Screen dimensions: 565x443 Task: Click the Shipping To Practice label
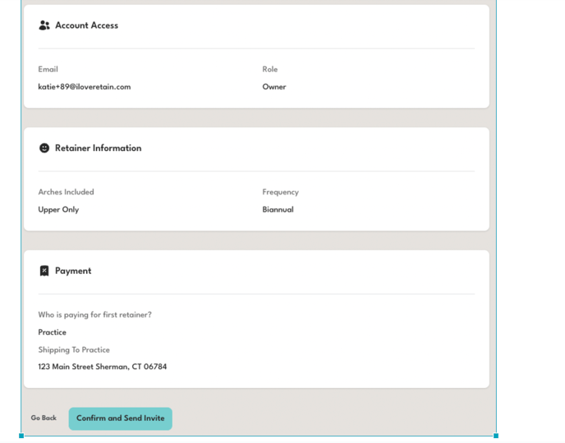click(74, 350)
